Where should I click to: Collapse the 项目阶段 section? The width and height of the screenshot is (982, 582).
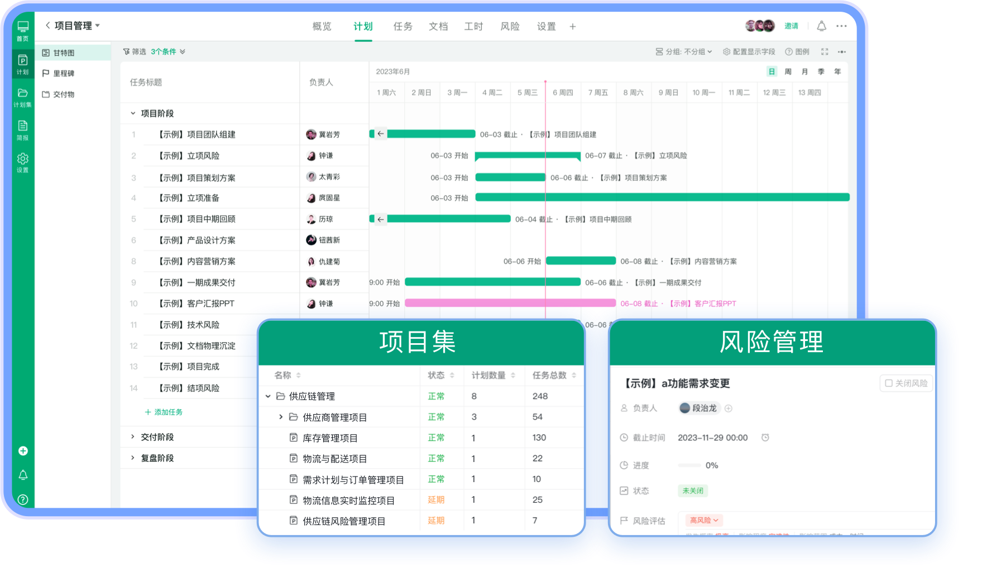point(132,113)
